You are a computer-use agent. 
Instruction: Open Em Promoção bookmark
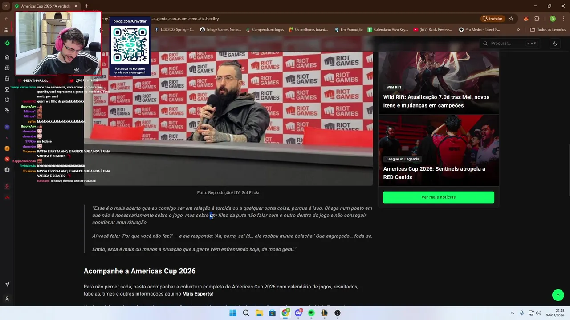click(348, 30)
